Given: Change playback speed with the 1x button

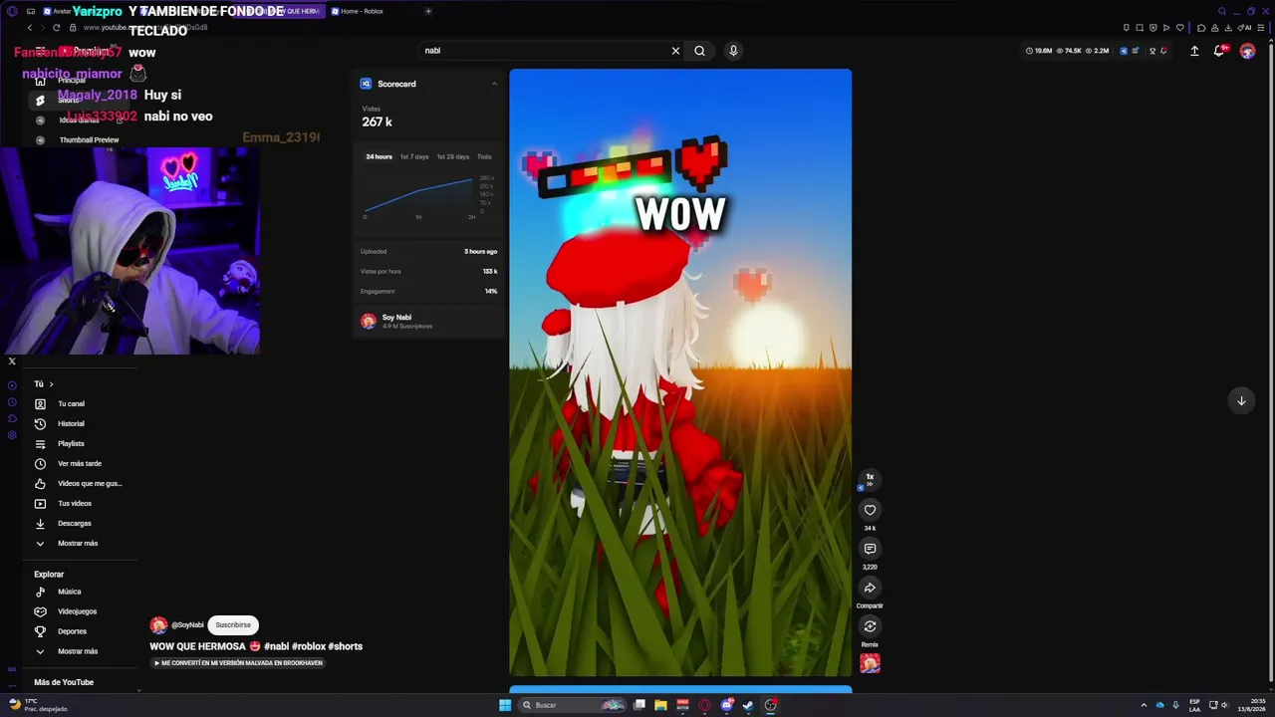Looking at the screenshot, I should (x=870, y=478).
